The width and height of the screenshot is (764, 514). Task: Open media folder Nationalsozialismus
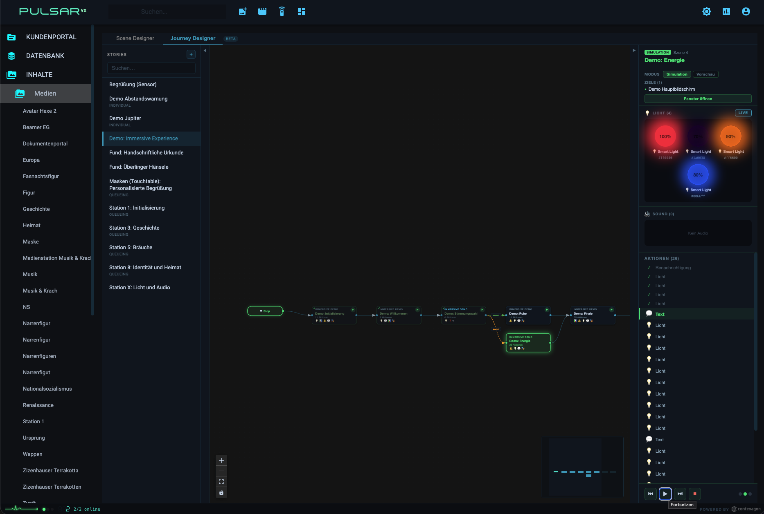47,389
